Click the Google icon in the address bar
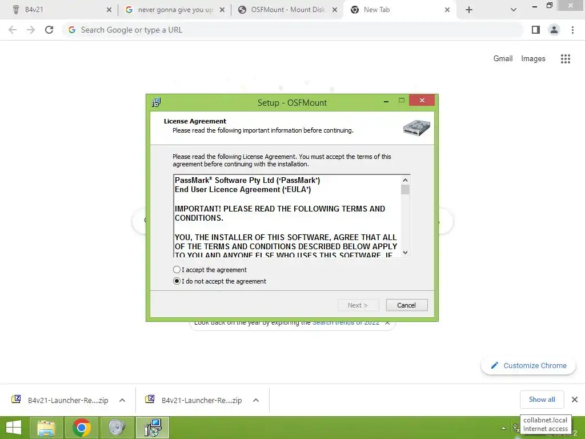The image size is (585, 439). coord(72,30)
